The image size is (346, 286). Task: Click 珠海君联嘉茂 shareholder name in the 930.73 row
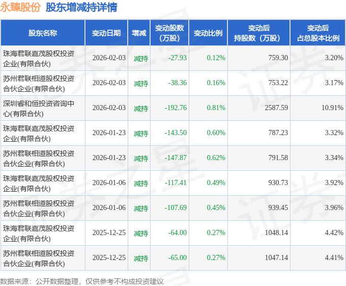39,184
